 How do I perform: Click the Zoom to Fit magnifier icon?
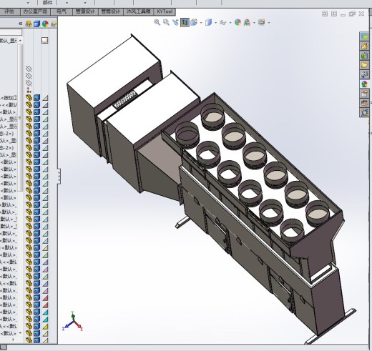tap(157, 22)
